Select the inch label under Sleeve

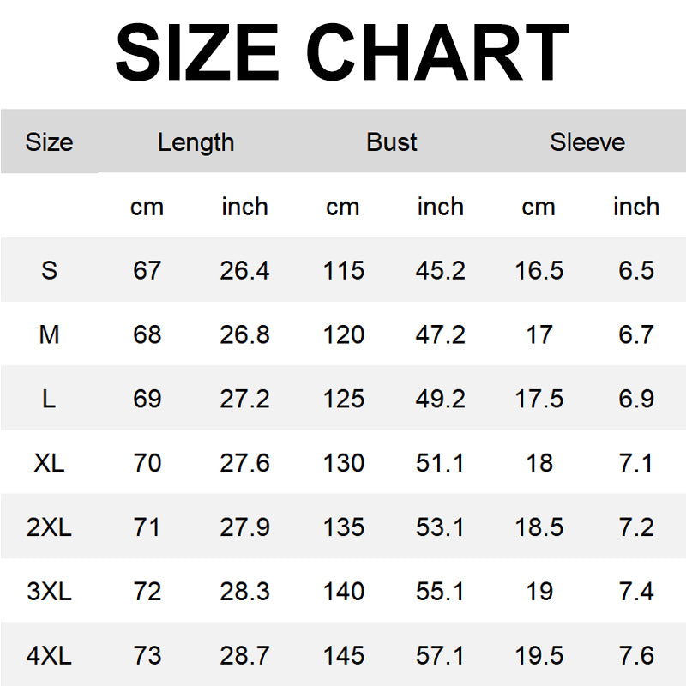[x=636, y=207]
